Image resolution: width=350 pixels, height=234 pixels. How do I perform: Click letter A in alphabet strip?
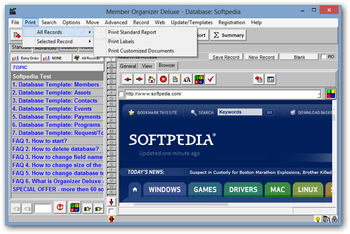click(112, 65)
